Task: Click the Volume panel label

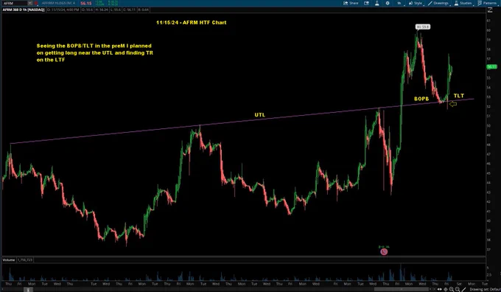Action: (x=9, y=260)
